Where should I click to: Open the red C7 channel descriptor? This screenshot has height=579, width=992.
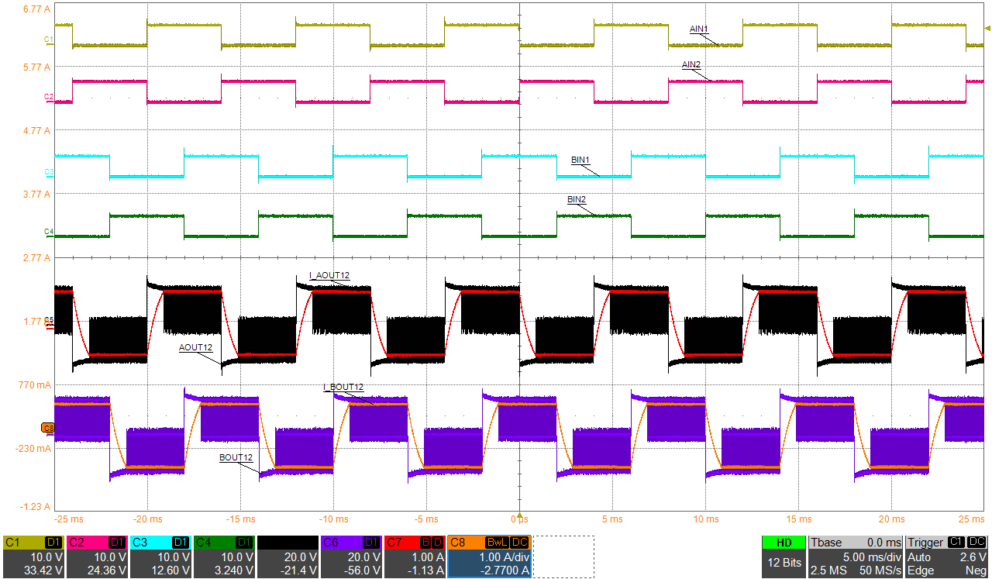[415, 557]
